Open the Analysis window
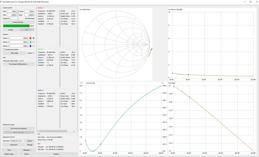 click(x=57, y=154)
